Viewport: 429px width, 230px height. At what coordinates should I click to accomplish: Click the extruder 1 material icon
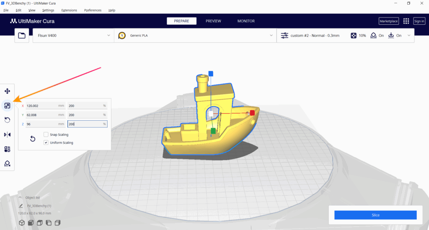tap(122, 36)
